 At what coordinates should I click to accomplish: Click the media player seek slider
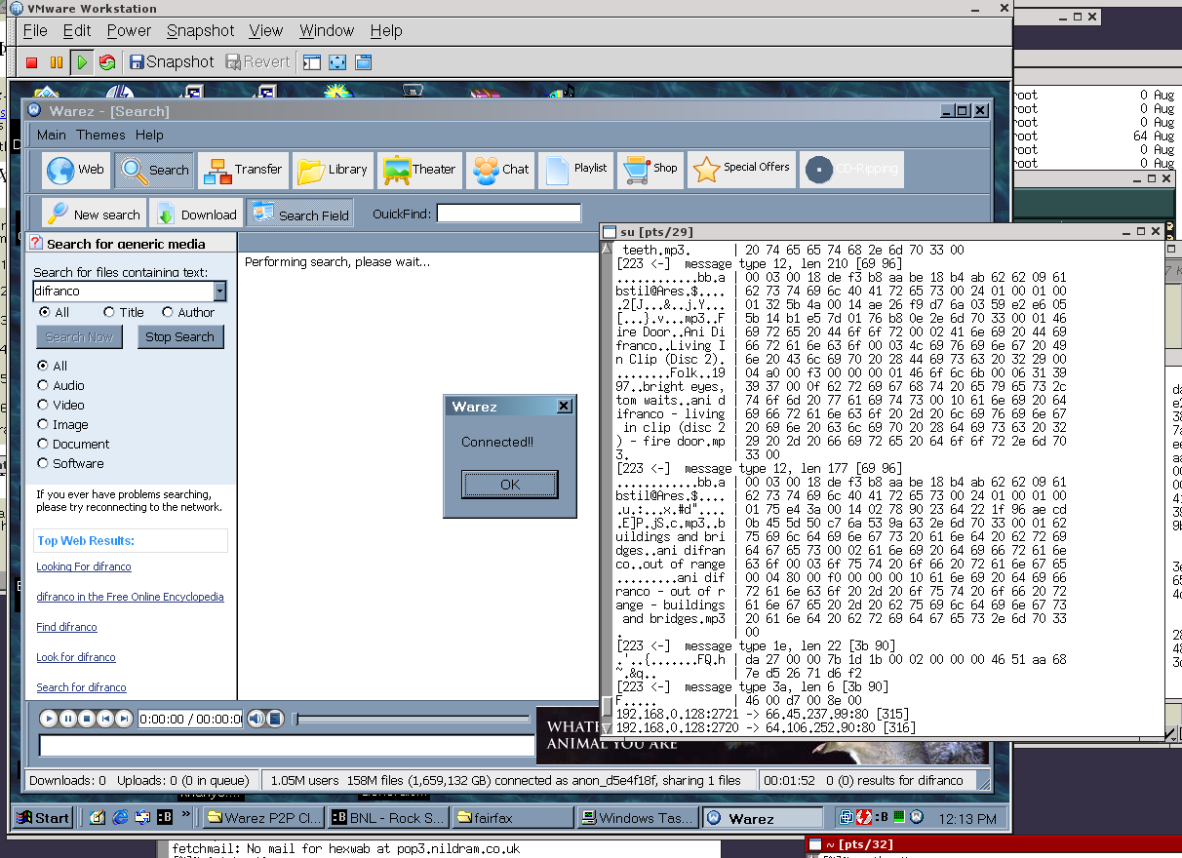click(x=414, y=720)
